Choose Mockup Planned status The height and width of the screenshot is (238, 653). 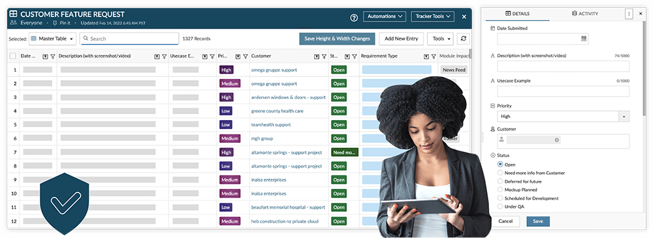coord(500,190)
